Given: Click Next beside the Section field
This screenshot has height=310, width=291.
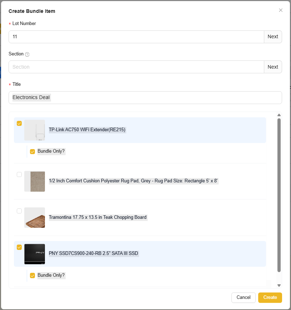Looking at the screenshot, I should pyautogui.click(x=273, y=67).
